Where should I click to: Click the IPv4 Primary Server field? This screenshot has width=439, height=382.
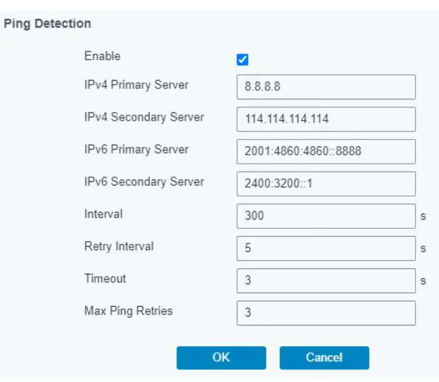[x=326, y=87]
